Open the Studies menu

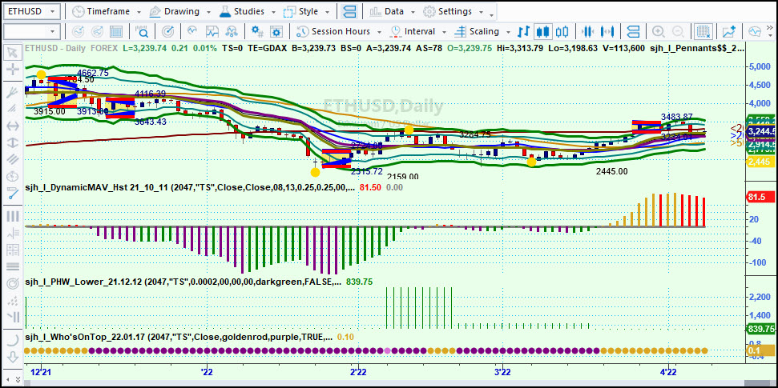(x=246, y=11)
